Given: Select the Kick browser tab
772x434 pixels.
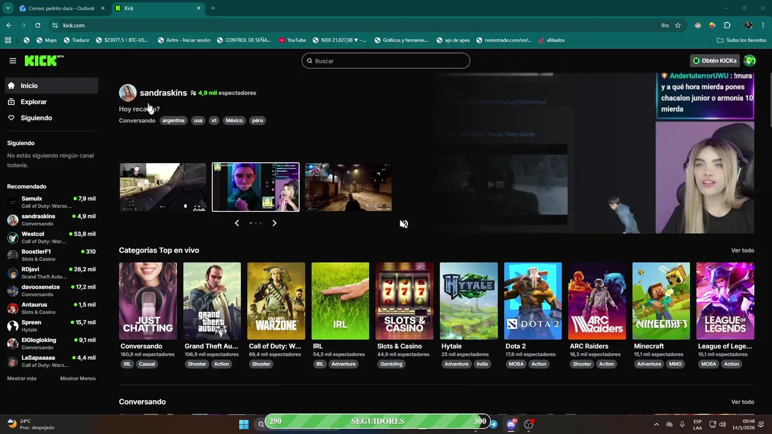Looking at the screenshot, I should [158, 8].
